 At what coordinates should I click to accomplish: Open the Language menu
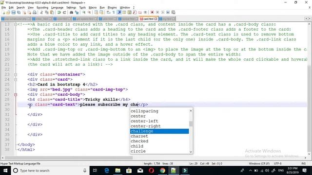(57, 8)
